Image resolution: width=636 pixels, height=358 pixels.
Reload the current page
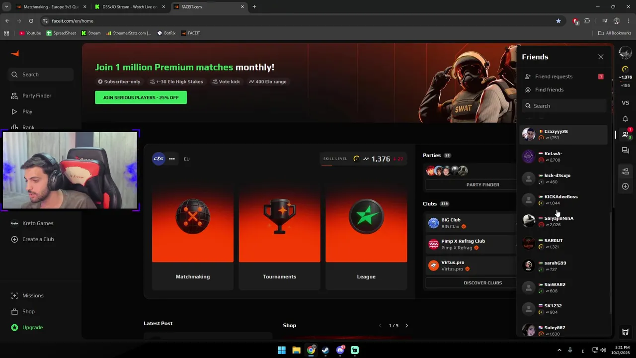[x=31, y=21]
